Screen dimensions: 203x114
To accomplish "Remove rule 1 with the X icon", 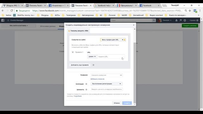I will (x=73, y=52).
